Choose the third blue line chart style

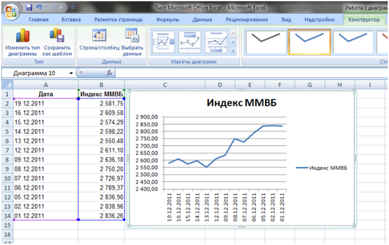(x=353, y=42)
